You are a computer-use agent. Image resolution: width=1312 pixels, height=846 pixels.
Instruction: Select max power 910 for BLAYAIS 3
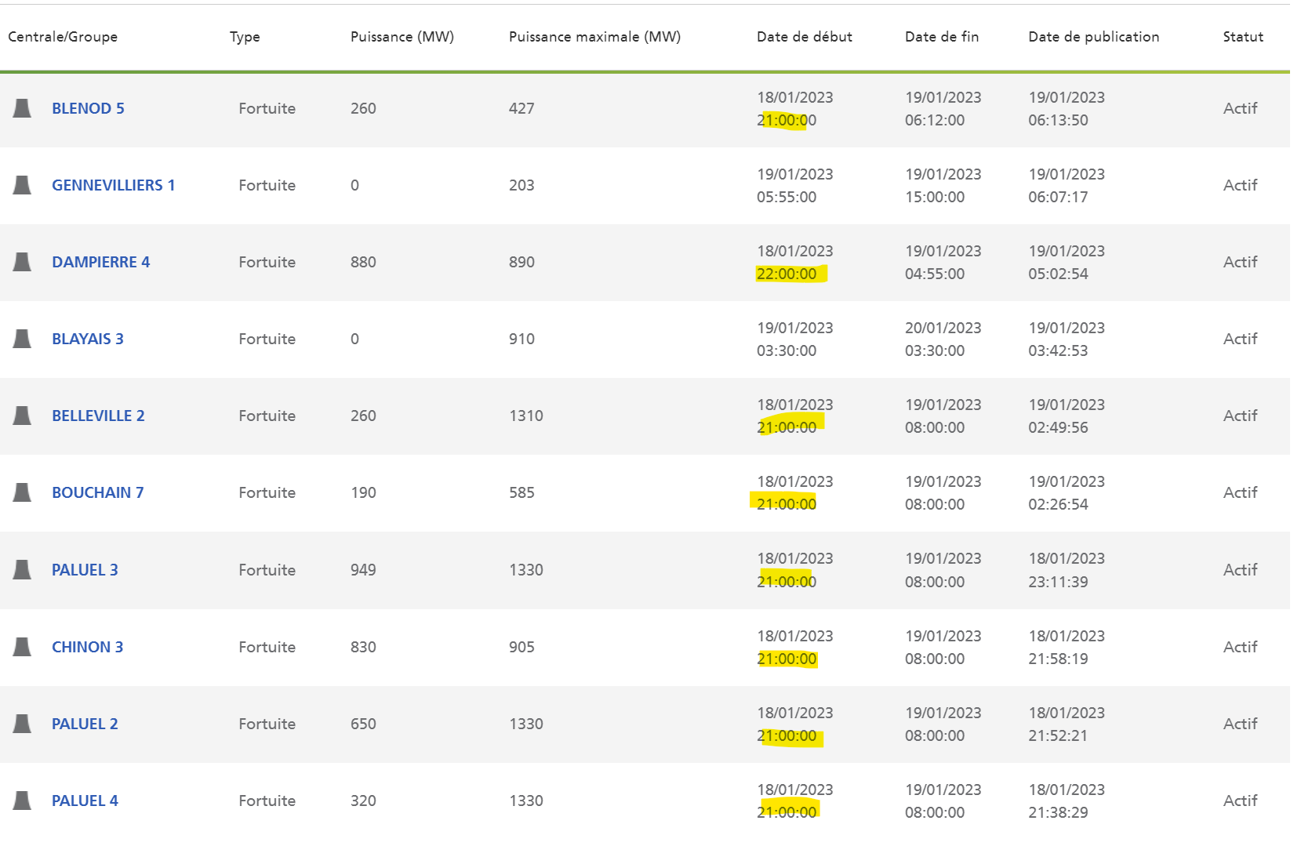pos(522,339)
